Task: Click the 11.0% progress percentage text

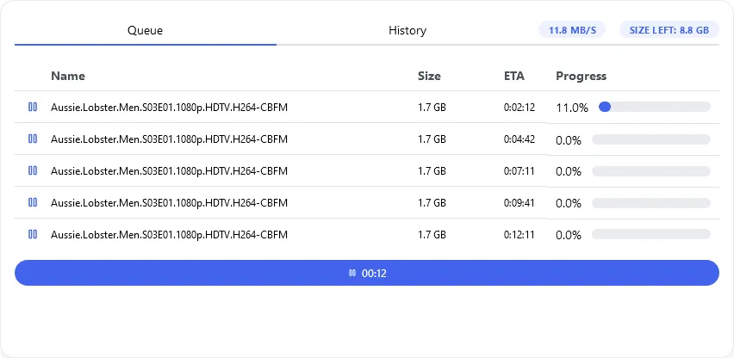Action: click(572, 108)
